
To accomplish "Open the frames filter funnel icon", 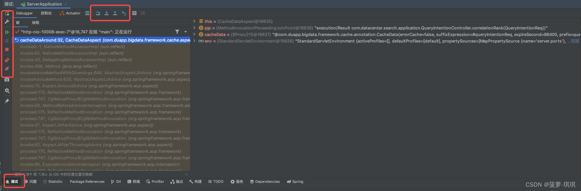I will [x=177, y=32].
